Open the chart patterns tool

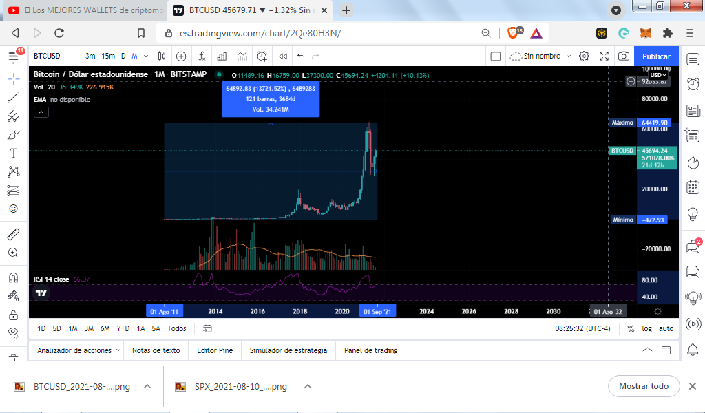pos(14,171)
